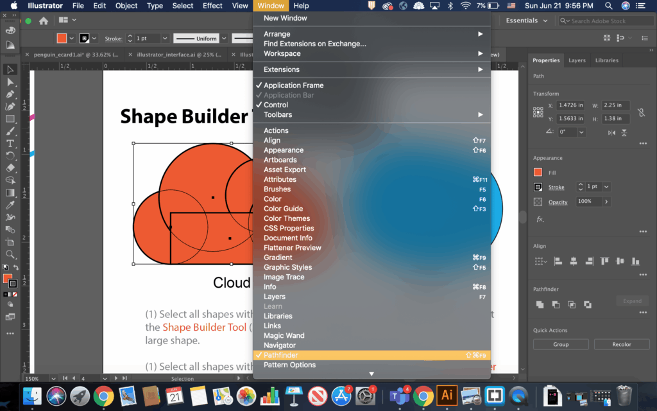Screen dimensions: 657x411
Task: Select the Rectangle tool
Action: pos(10,119)
